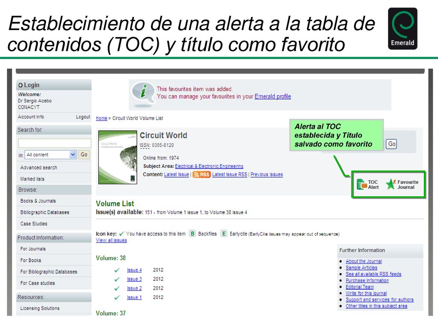Open Marked lists
This screenshot has width=438, height=329.
pos(32,179)
